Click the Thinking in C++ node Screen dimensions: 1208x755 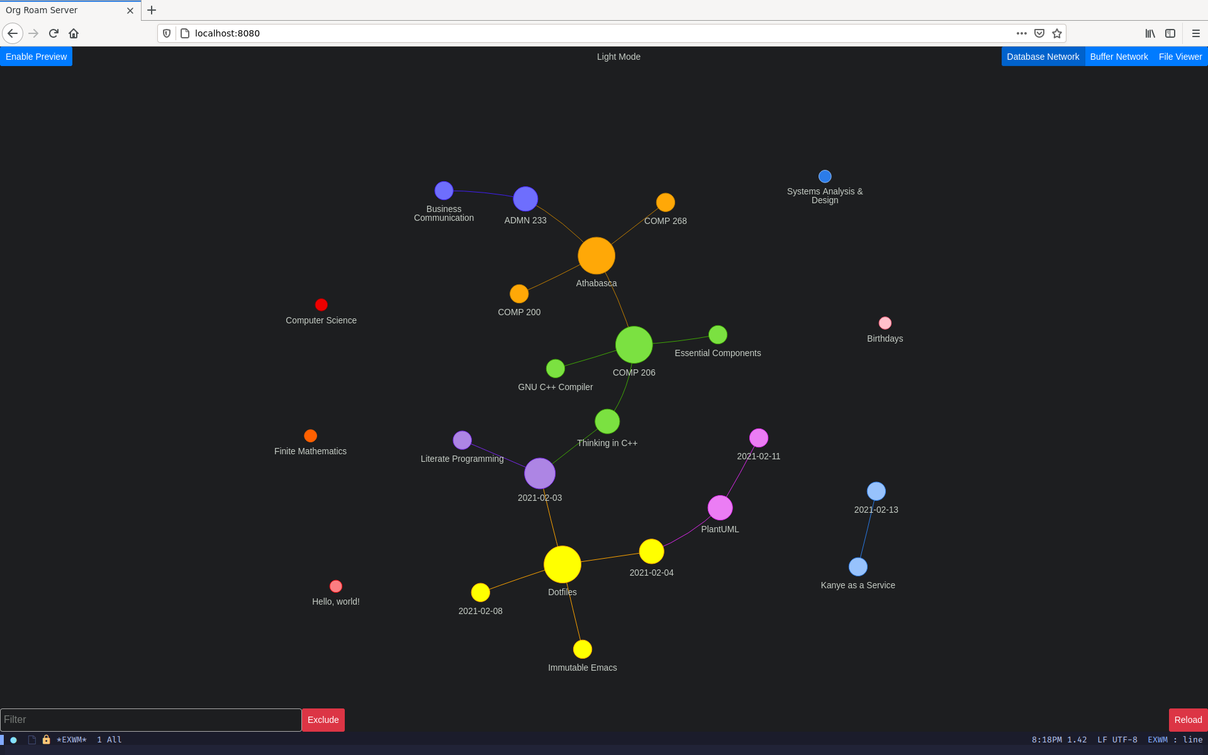tap(607, 422)
